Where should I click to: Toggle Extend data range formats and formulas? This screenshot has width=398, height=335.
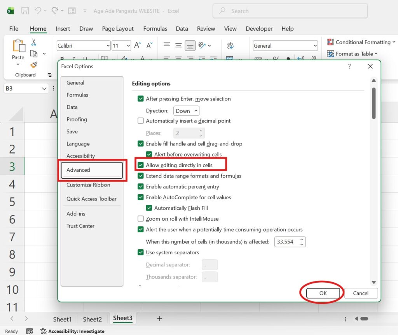click(x=140, y=176)
